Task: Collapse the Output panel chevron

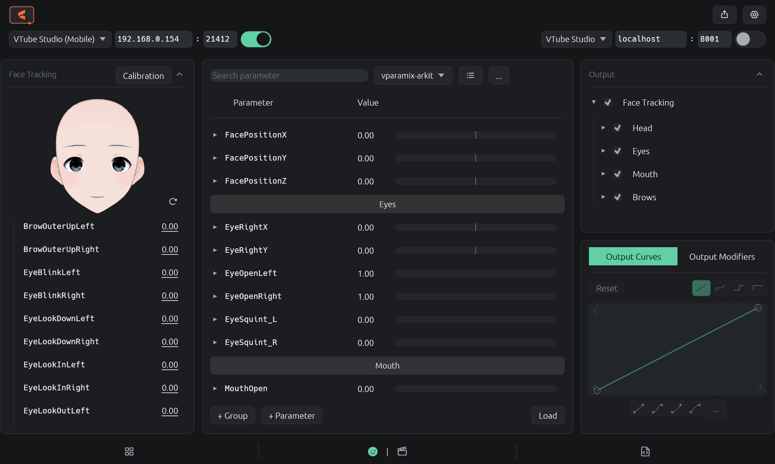Action: tap(759, 75)
